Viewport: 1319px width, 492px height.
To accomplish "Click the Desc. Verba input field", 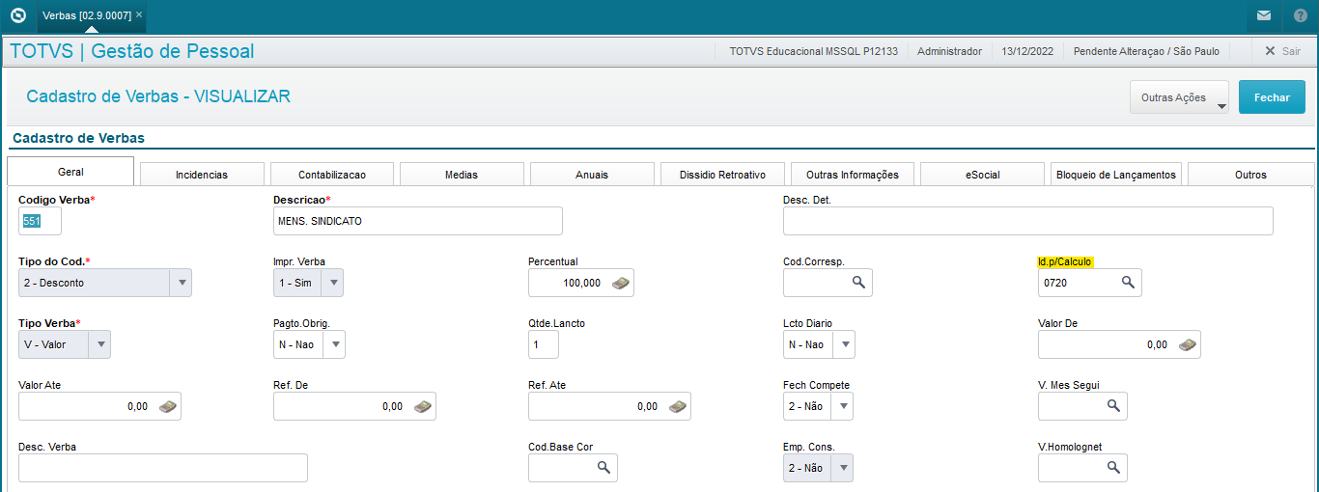I will tap(162, 468).
